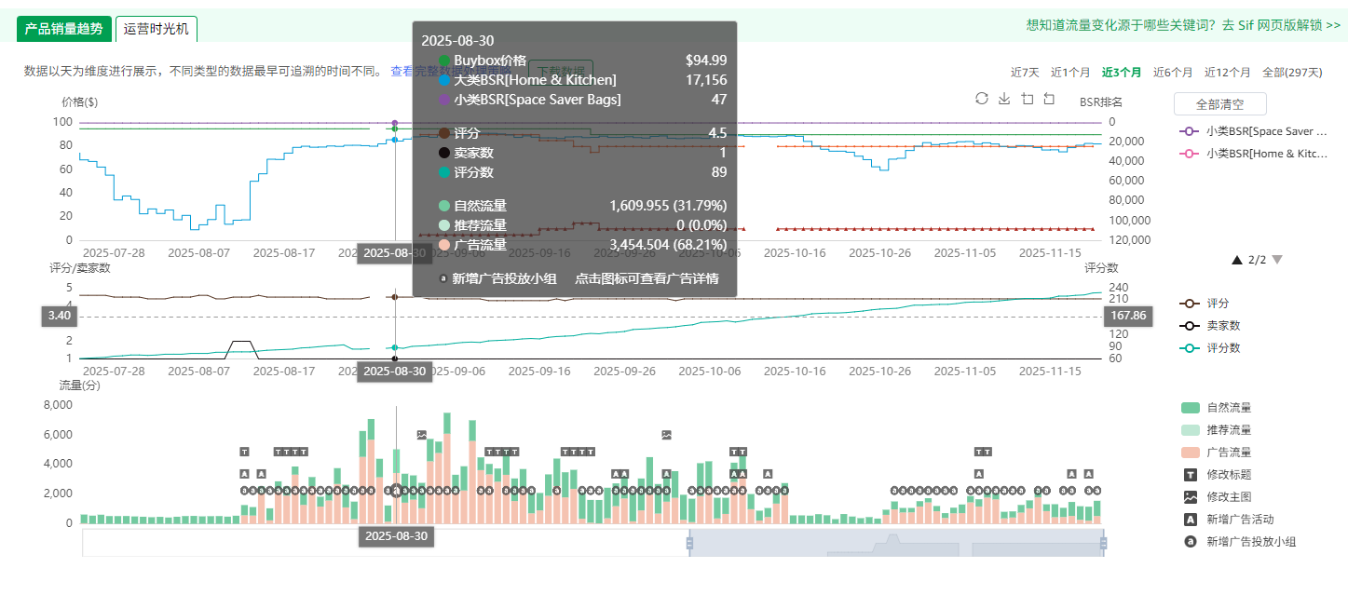Select the 近6个月 time range

pyautogui.click(x=1173, y=73)
